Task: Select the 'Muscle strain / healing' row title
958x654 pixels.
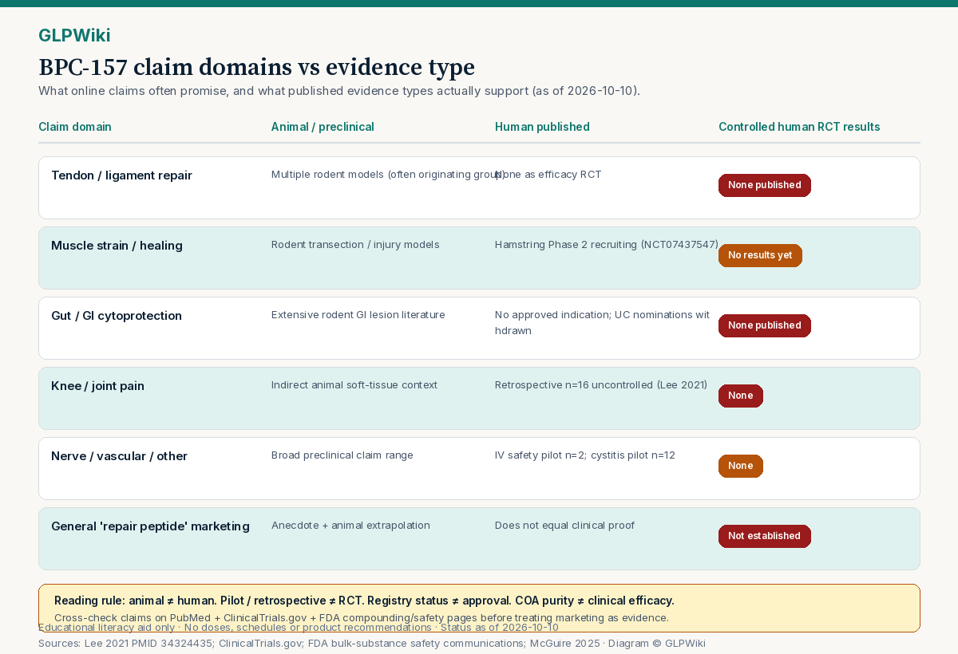Action: tap(117, 246)
